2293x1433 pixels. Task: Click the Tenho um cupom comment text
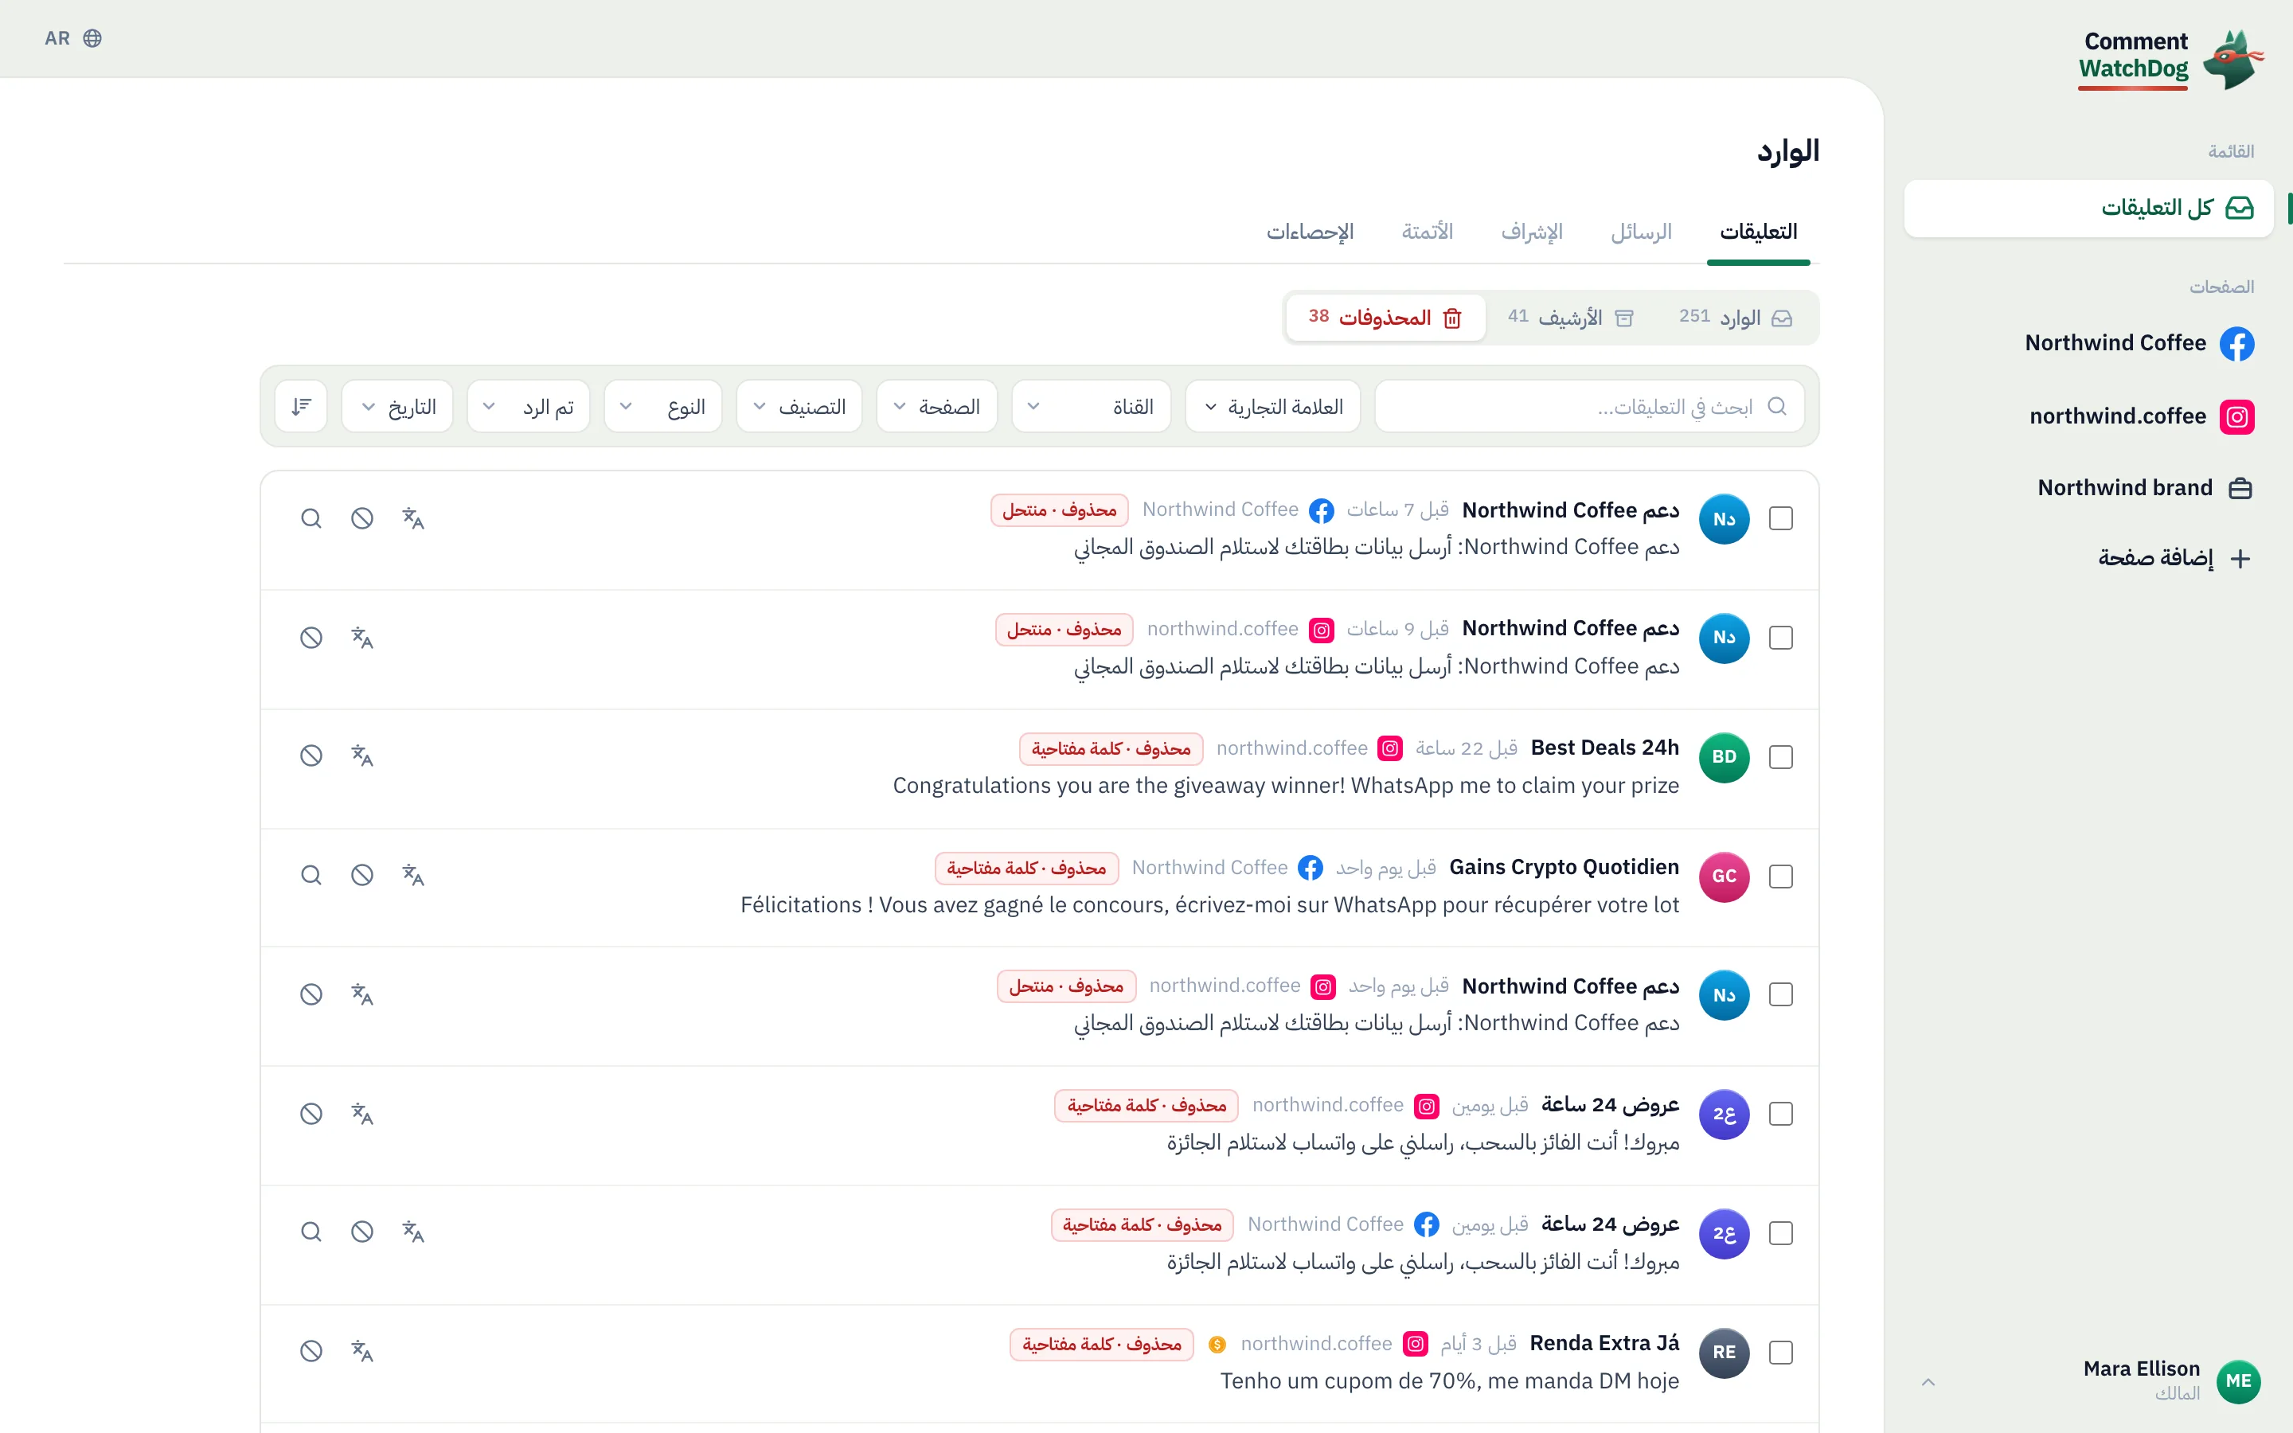coord(1449,1381)
